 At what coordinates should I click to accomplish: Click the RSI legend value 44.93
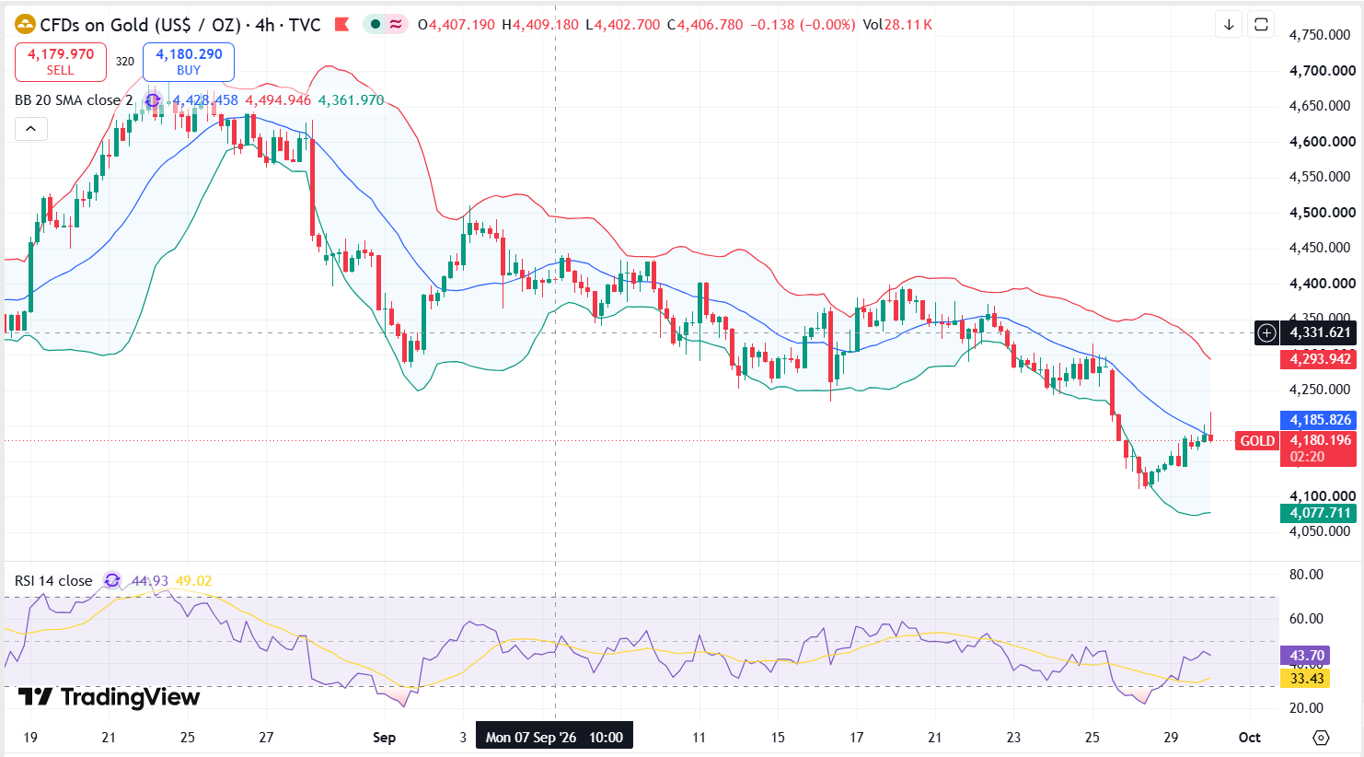(x=150, y=581)
